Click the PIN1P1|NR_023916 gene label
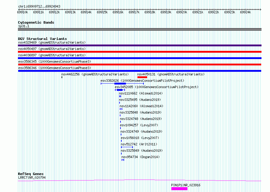 click(186, 185)
